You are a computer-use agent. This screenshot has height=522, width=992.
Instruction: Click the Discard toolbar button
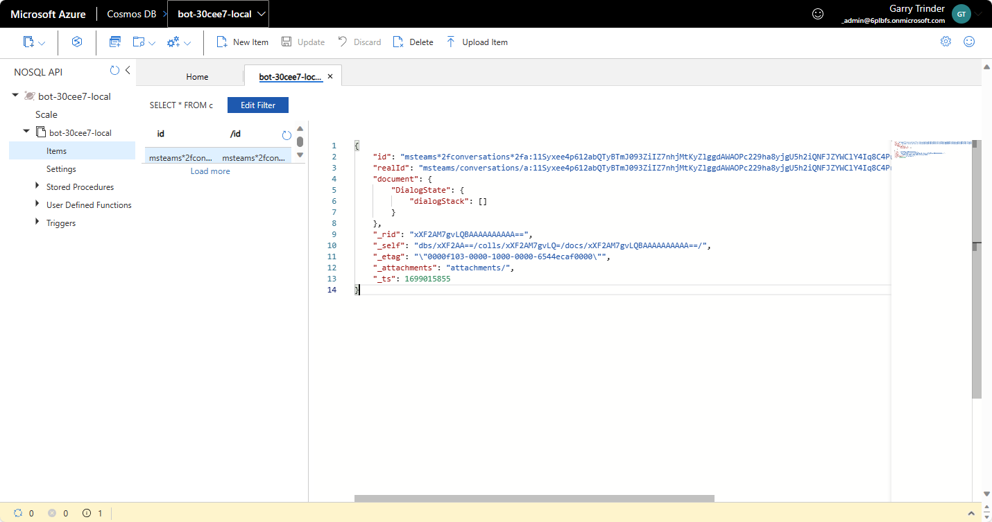coord(359,42)
